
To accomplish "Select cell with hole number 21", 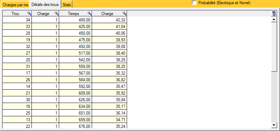I will click(x=17, y=93).
